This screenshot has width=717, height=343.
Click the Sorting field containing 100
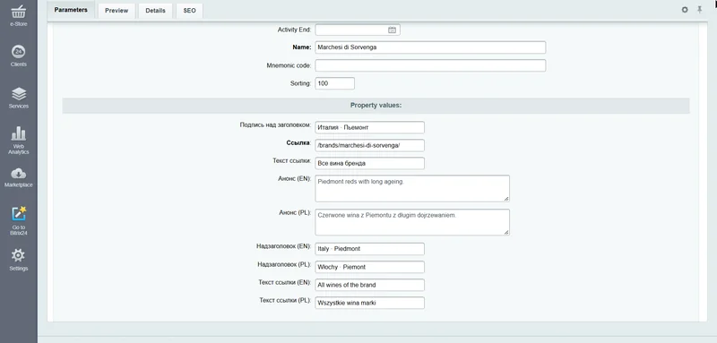(x=334, y=83)
